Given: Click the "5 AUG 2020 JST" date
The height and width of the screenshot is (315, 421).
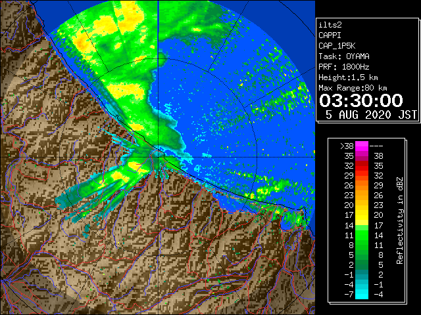Looking at the screenshot, I should click(x=371, y=115).
